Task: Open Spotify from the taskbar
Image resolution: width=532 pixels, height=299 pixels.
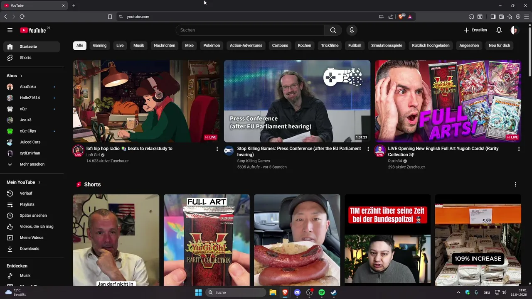Action: (x=322, y=292)
